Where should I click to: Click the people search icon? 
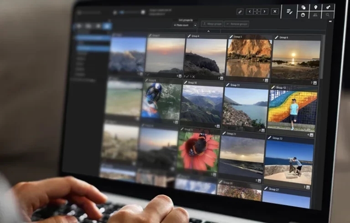pos(315,15)
